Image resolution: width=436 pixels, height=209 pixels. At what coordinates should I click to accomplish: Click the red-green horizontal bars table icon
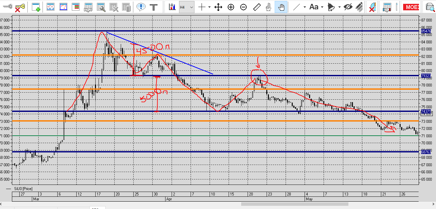(76, 7)
